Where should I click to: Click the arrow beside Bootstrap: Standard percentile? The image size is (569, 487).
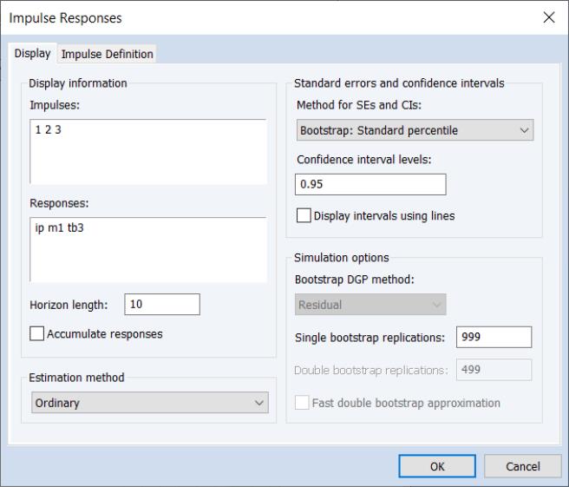[523, 130]
